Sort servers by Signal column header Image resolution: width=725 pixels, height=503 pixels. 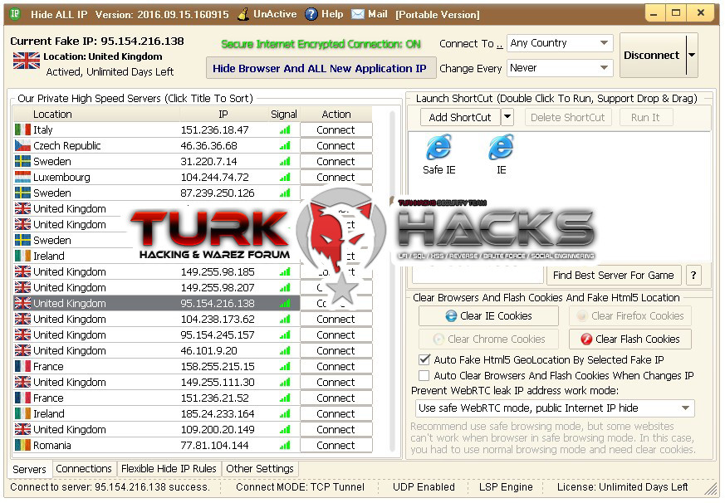(284, 115)
